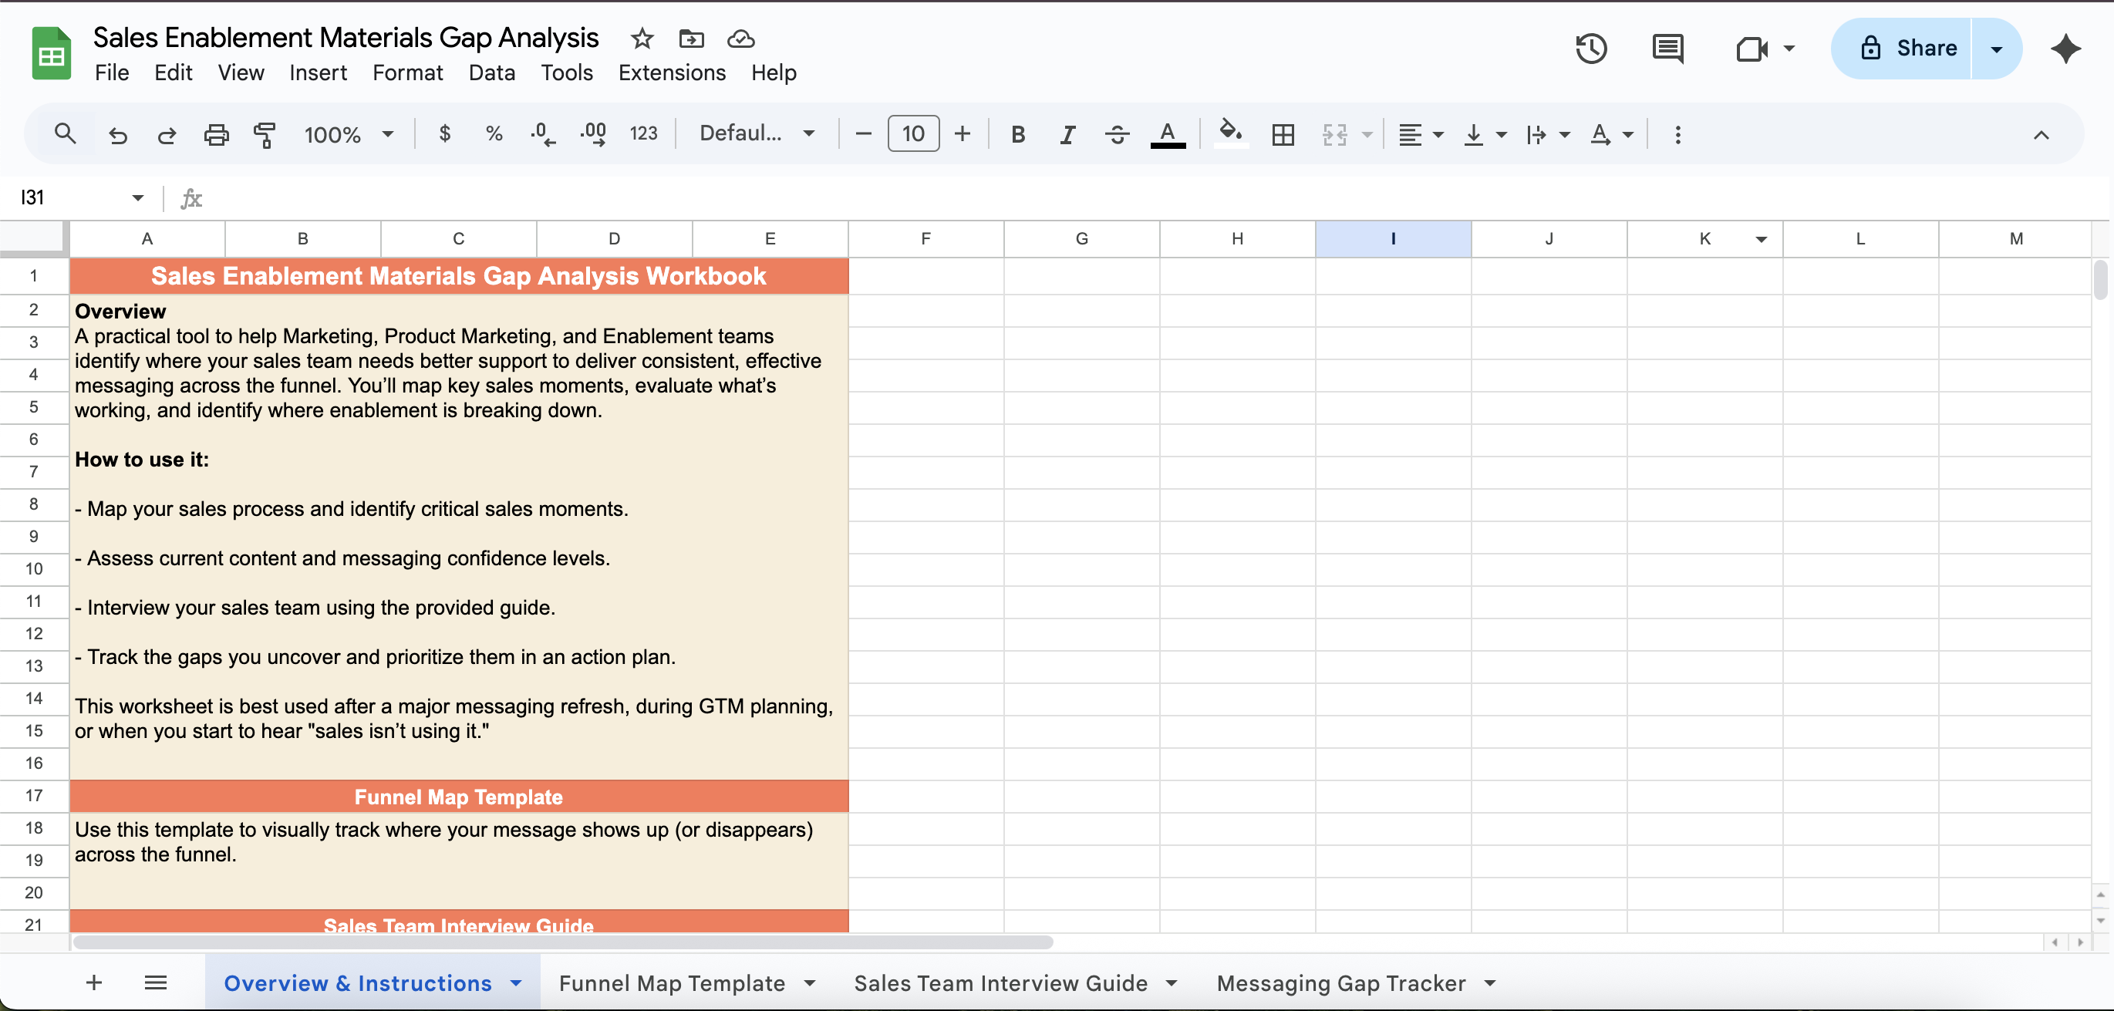2114x1011 pixels.
Task: Click the Share button
Action: (1901, 49)
